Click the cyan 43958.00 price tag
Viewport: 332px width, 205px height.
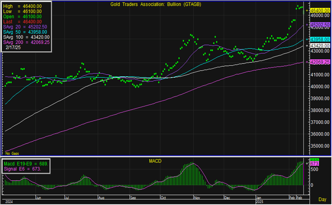pos(320,39)
